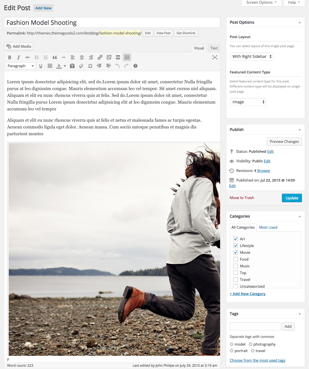Image resolution: width=309 pixels, height=369 pixels.
Task: Open the Post Layout dropdown
Action: [252, 56]
